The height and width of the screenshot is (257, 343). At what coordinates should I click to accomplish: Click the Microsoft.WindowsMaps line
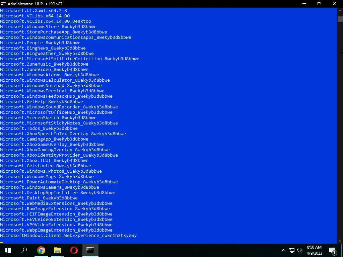(x=47, y=177)
